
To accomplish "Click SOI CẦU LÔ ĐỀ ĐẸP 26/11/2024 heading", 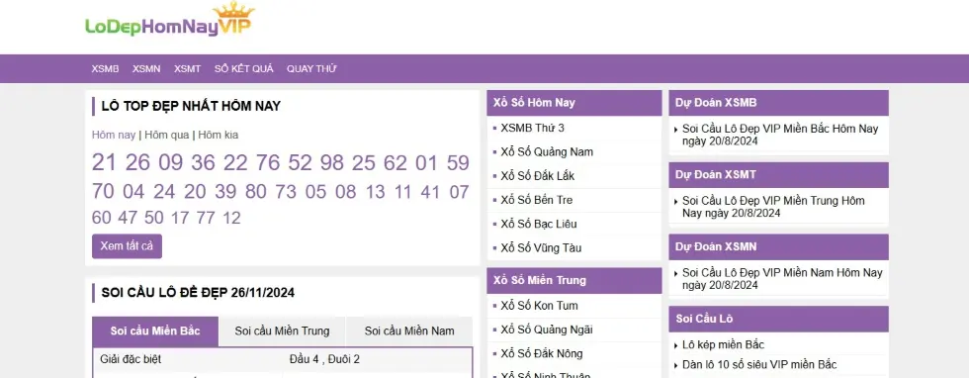I will pyautogui.click(x=198, y=293).
